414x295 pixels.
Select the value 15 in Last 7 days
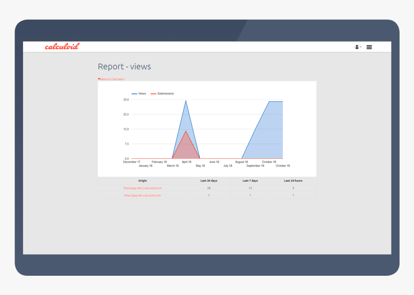(250, 188)
